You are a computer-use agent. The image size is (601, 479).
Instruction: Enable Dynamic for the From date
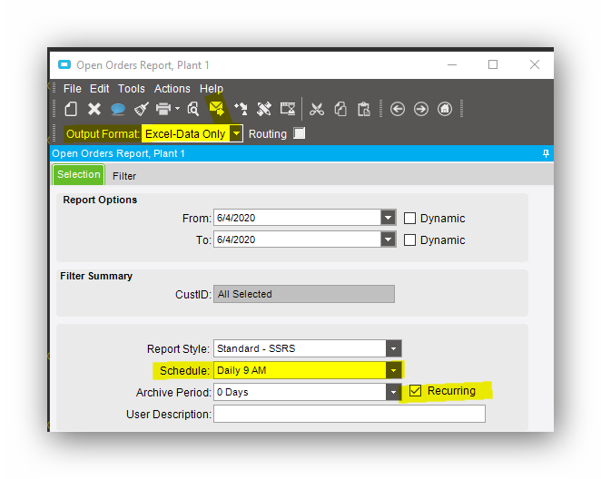click(409, 219)
